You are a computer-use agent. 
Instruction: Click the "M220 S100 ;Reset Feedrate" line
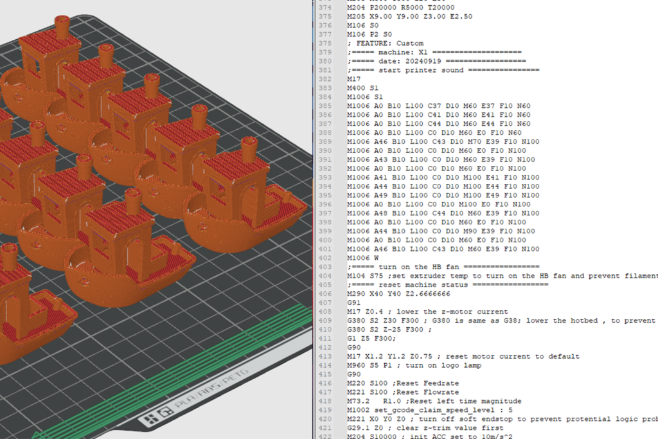point(403,384)
